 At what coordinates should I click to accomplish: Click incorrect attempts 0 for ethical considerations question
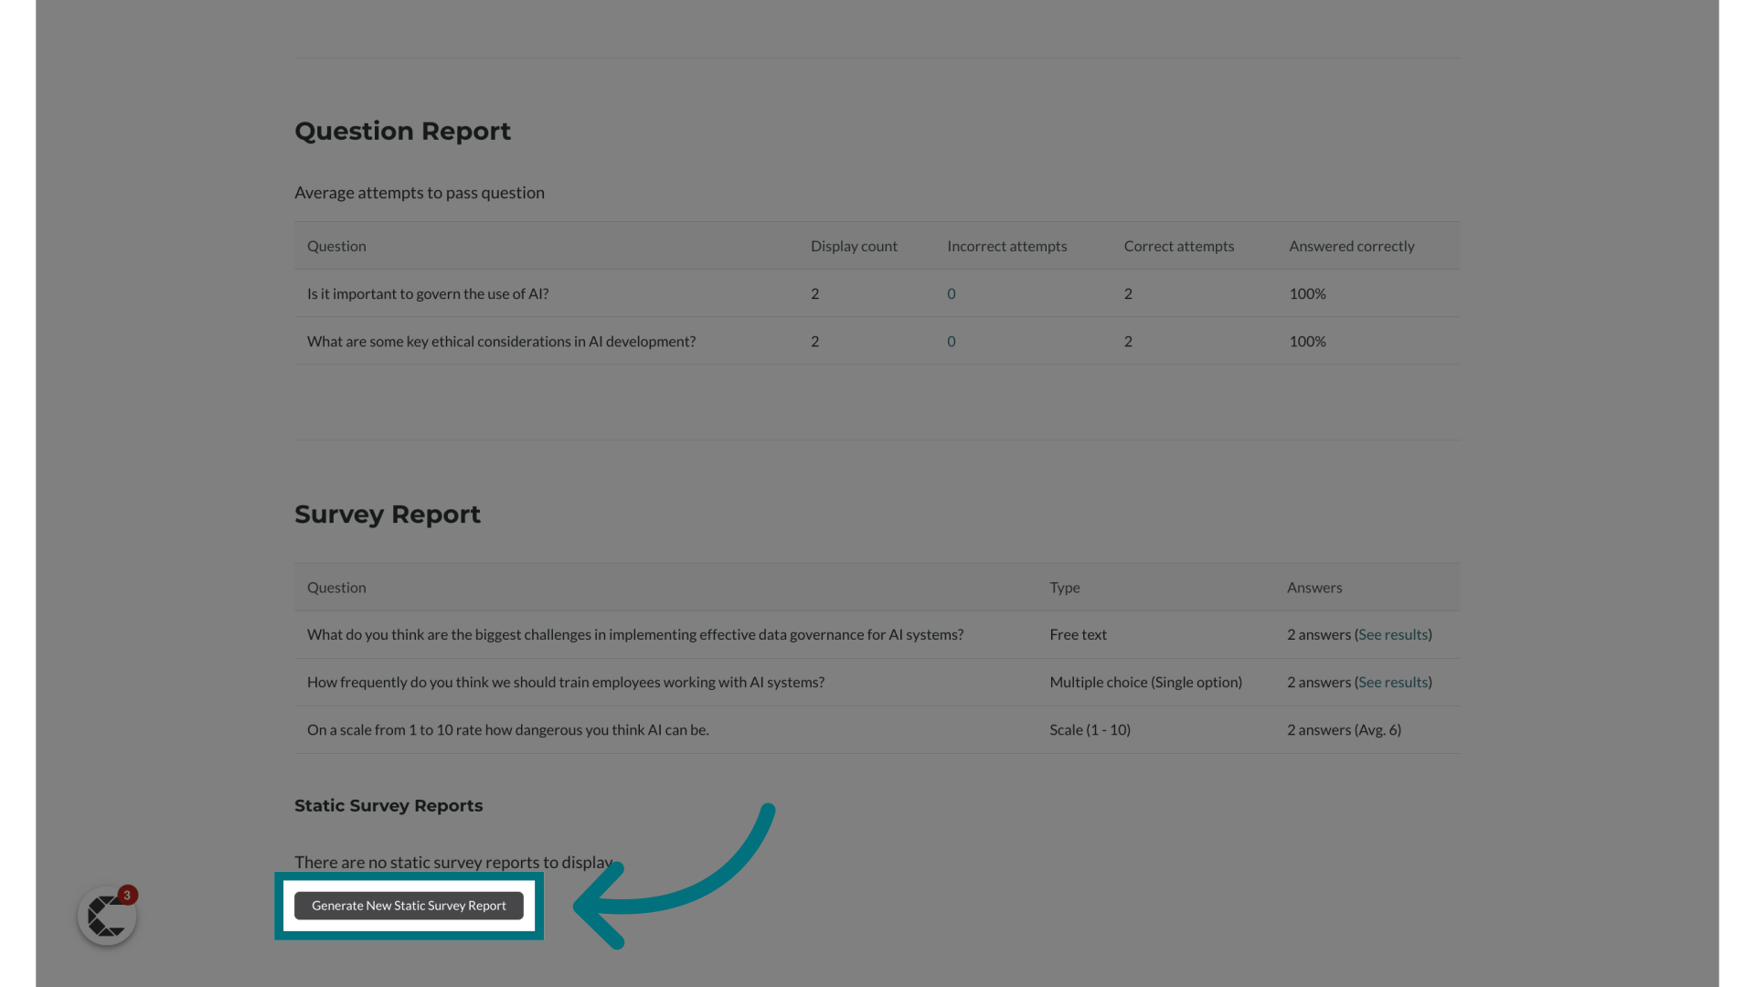point(952,341)
